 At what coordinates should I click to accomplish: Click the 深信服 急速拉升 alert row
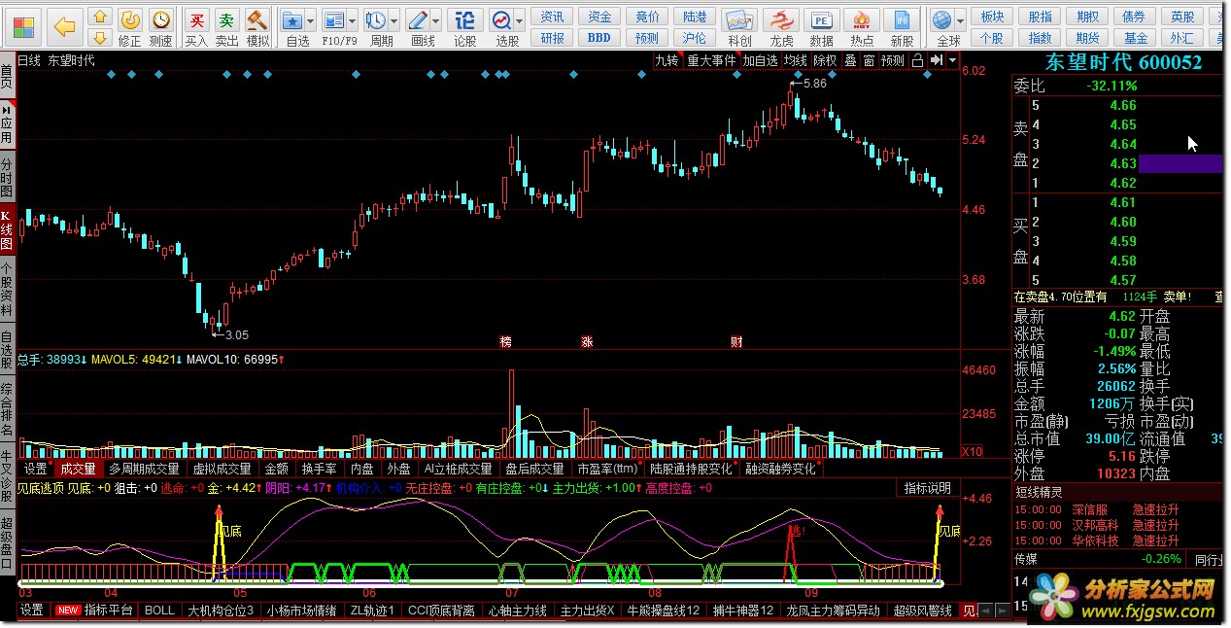[1117, 509]
